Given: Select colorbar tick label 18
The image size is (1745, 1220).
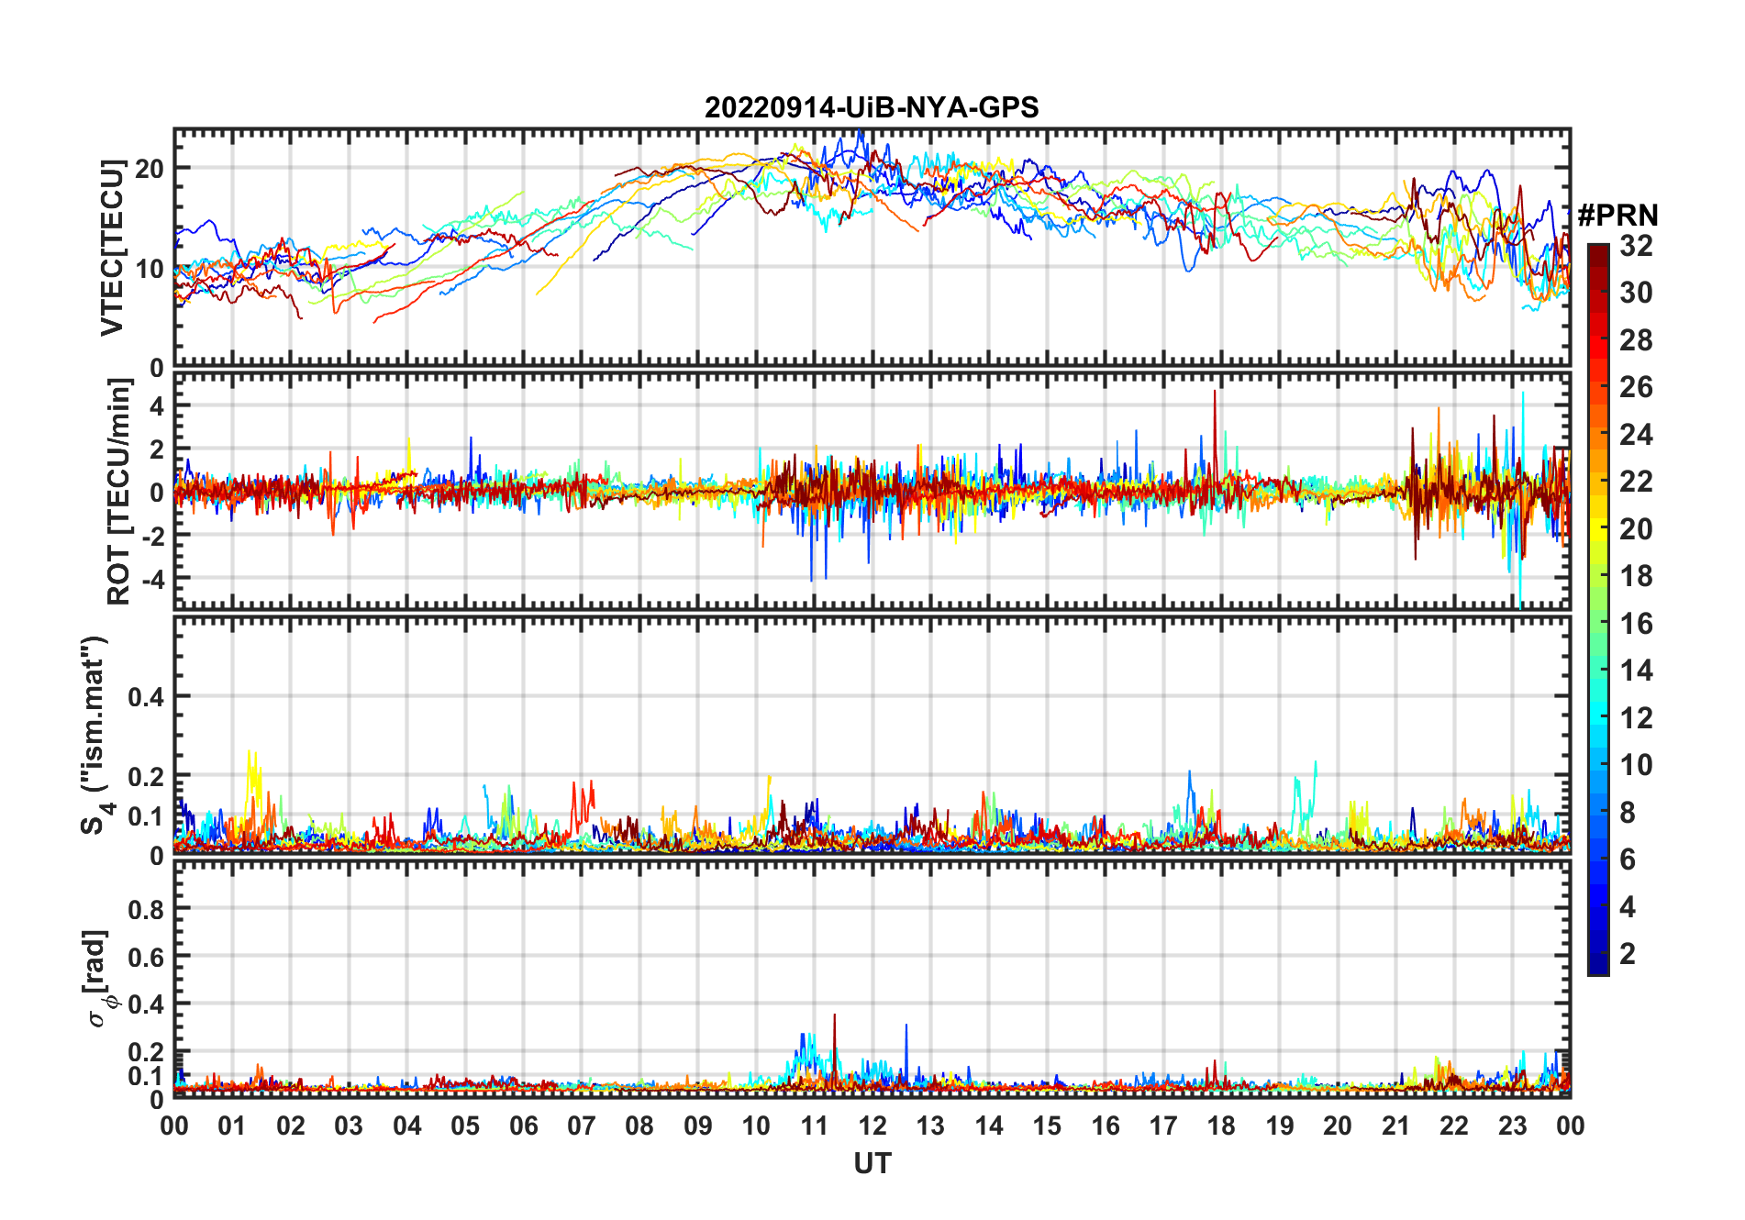Looking at the screenshot, I should (1636, 576).
